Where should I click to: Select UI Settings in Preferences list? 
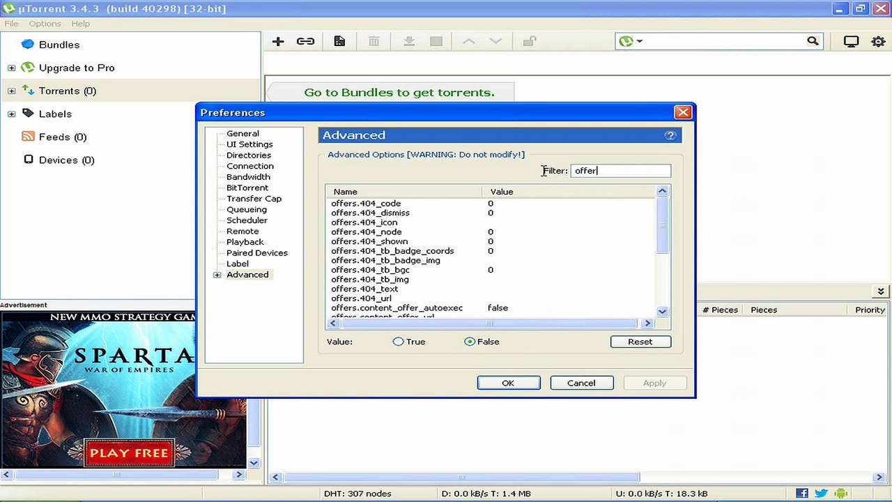click(x=249, y=144)
